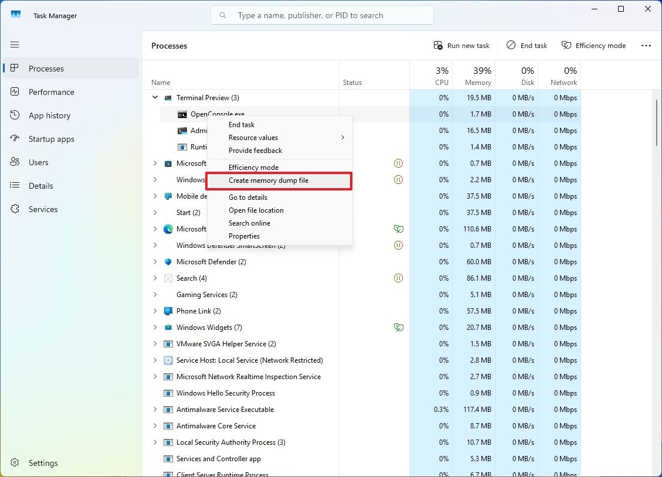The image size is (662, 477).
Task: Collapse the Terminal Preview process group
Action: coord(155,97)
